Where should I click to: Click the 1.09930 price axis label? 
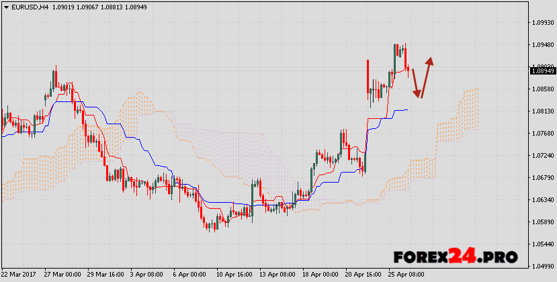tap(542, 22)
